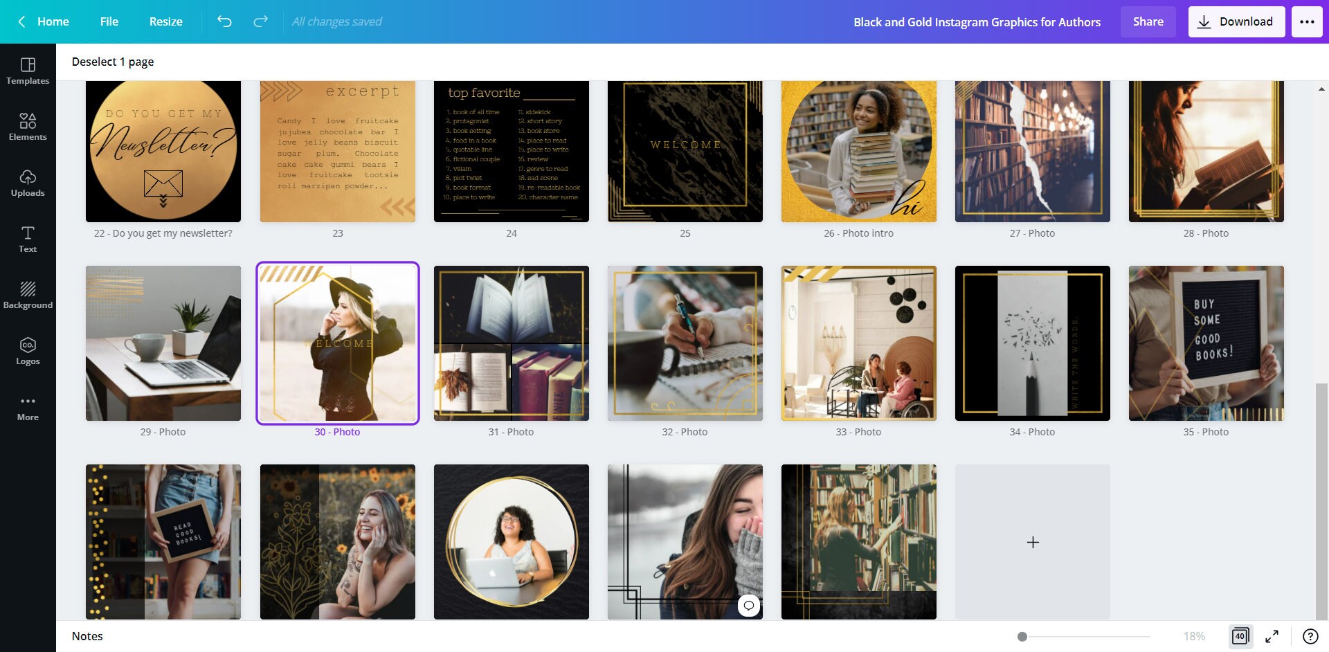Image resolution: width=1329 pixels, height=652 pixels.
Task: Toggle the comment bubble on the laughing-girl photo
Action: pos(748,606)
